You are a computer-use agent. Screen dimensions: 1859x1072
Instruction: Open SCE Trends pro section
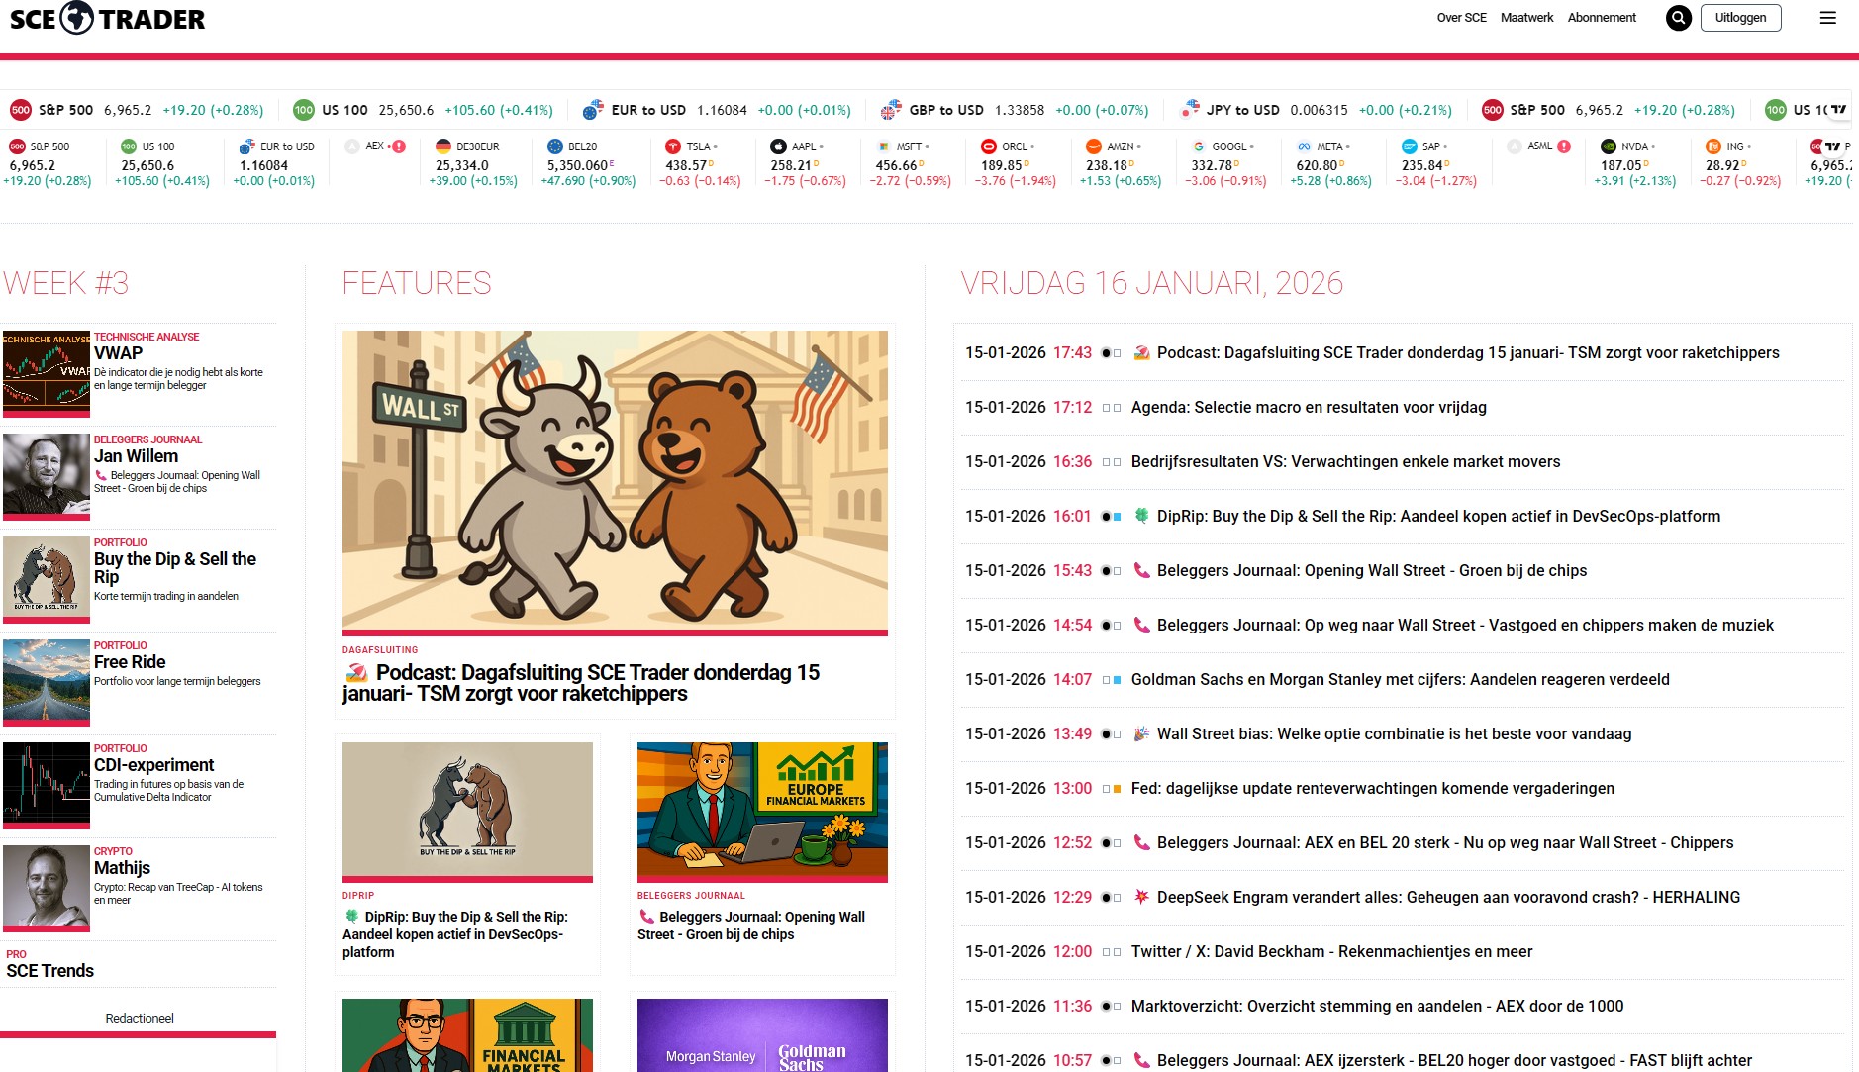pos(49,971)
